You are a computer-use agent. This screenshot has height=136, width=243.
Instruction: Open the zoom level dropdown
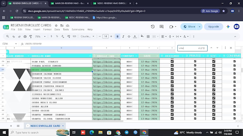[40, 37]
